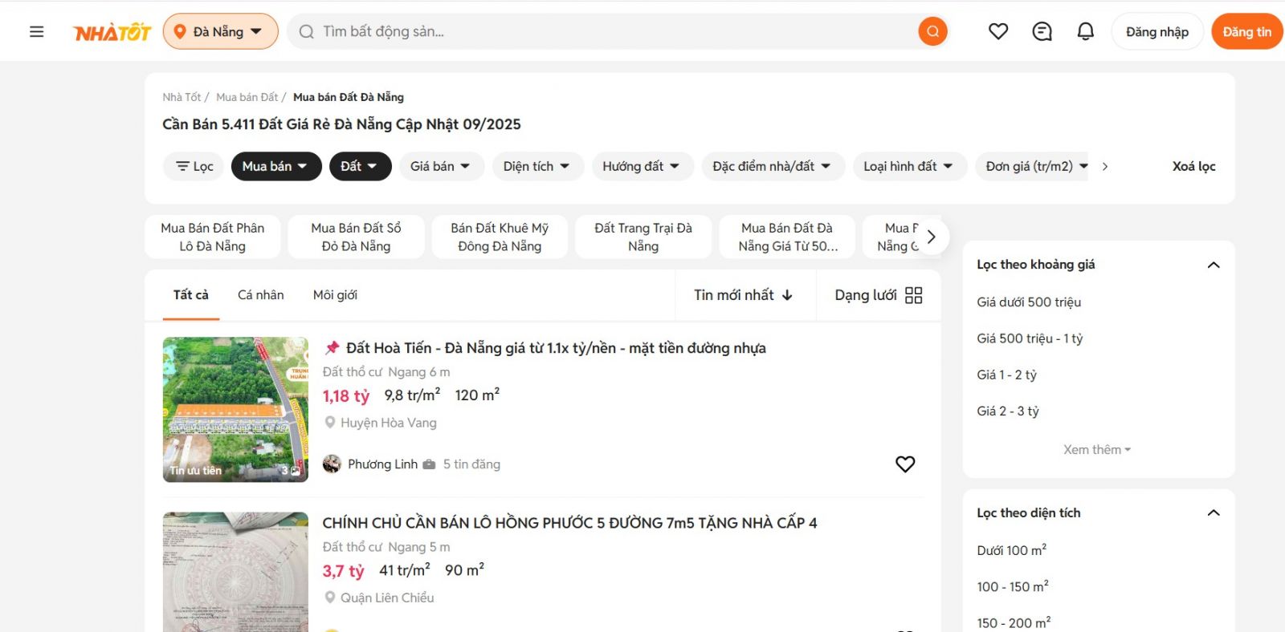This screenshot has width=1285, height=632.
Task: Click the Đăng tin button
Action: (1246, 32)
